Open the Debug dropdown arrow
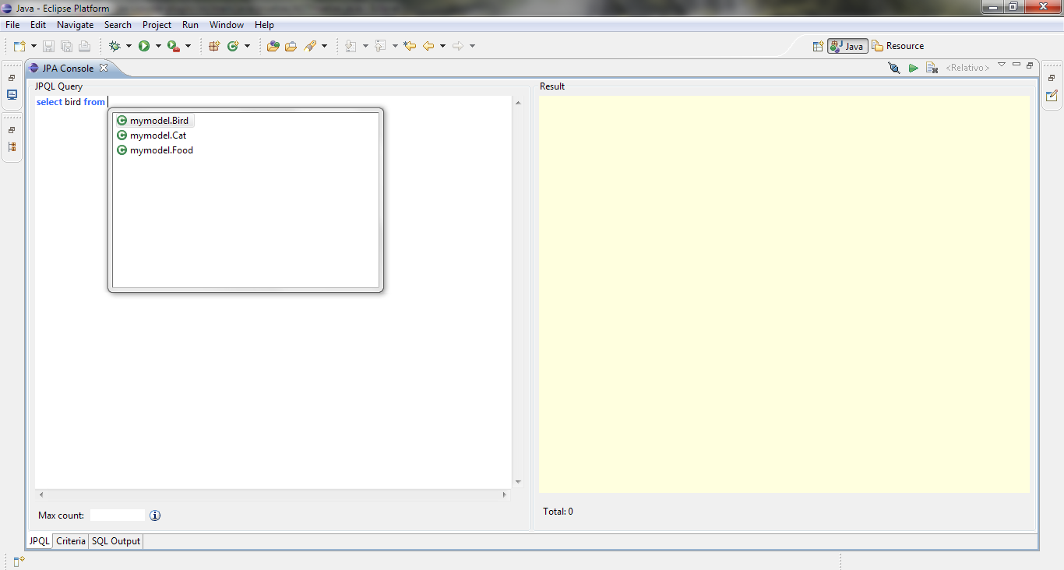 [x=129, y=47]
